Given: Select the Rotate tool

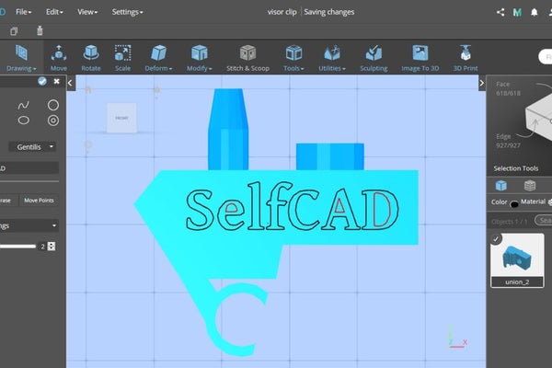Looking at the screenshot, I should (91, 57).
